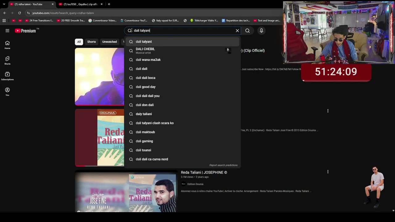Choose the 'dali good day' suggestion
This screenshot has width=395, height=222.
pyautogui.click(x=182, y=87)
